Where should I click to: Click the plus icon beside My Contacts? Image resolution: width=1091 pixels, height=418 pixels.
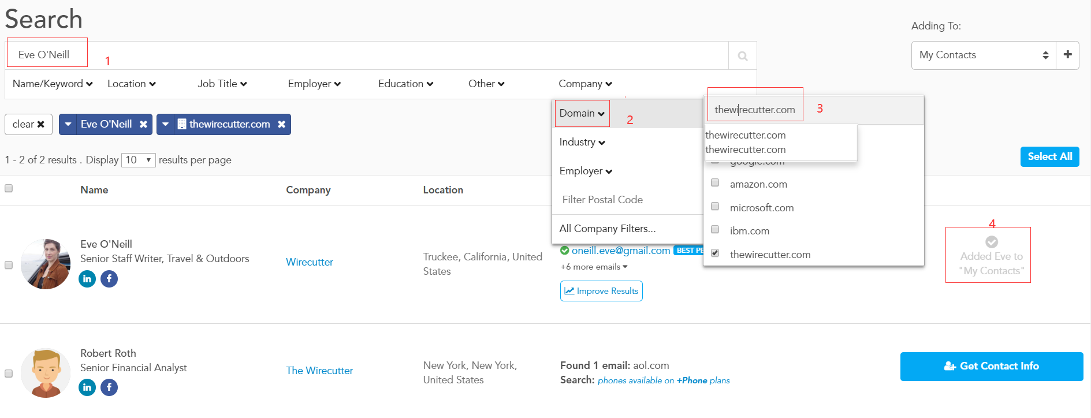pos(1067,55)
